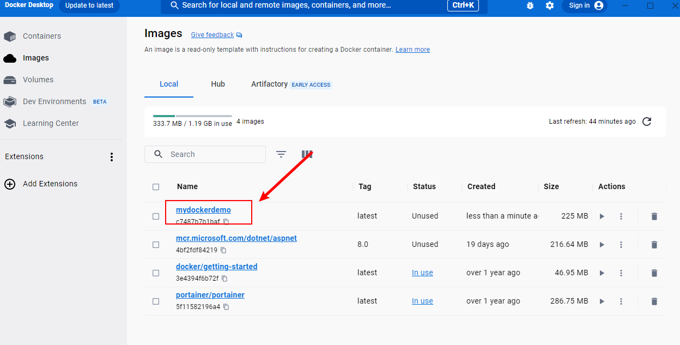Copy image ID 4bf2fdf84219
Image resolution: width=680 pixels, height=345 pixels.
point(223,250)
